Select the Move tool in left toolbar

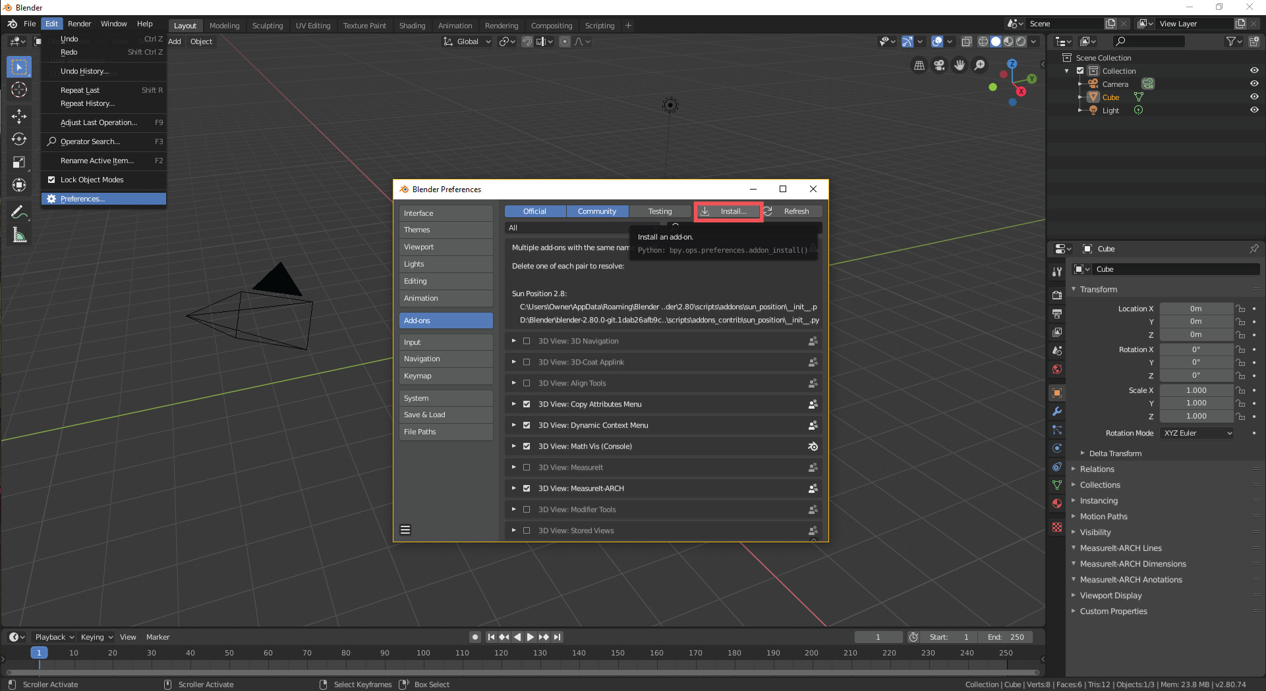click(18, 116)
